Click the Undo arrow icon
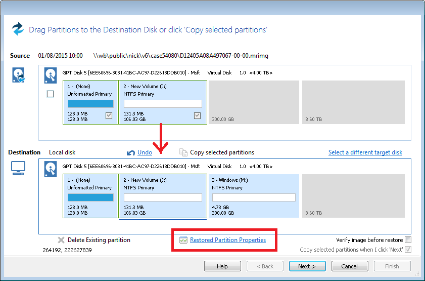This screenshot has width=425, height=281. tap(131, 152)
